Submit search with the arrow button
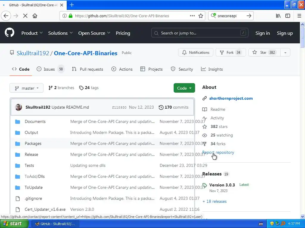 click(249, 16)
